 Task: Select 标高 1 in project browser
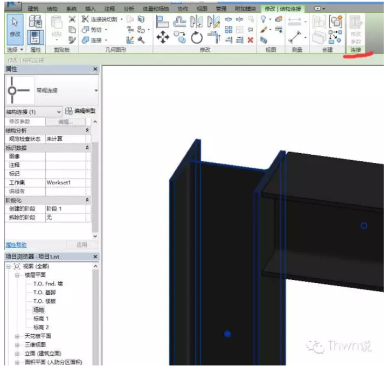pos(41,319)
